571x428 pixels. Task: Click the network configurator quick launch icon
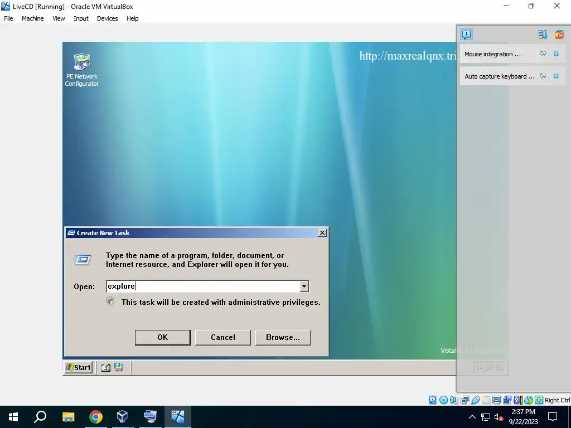click(119, 367)
